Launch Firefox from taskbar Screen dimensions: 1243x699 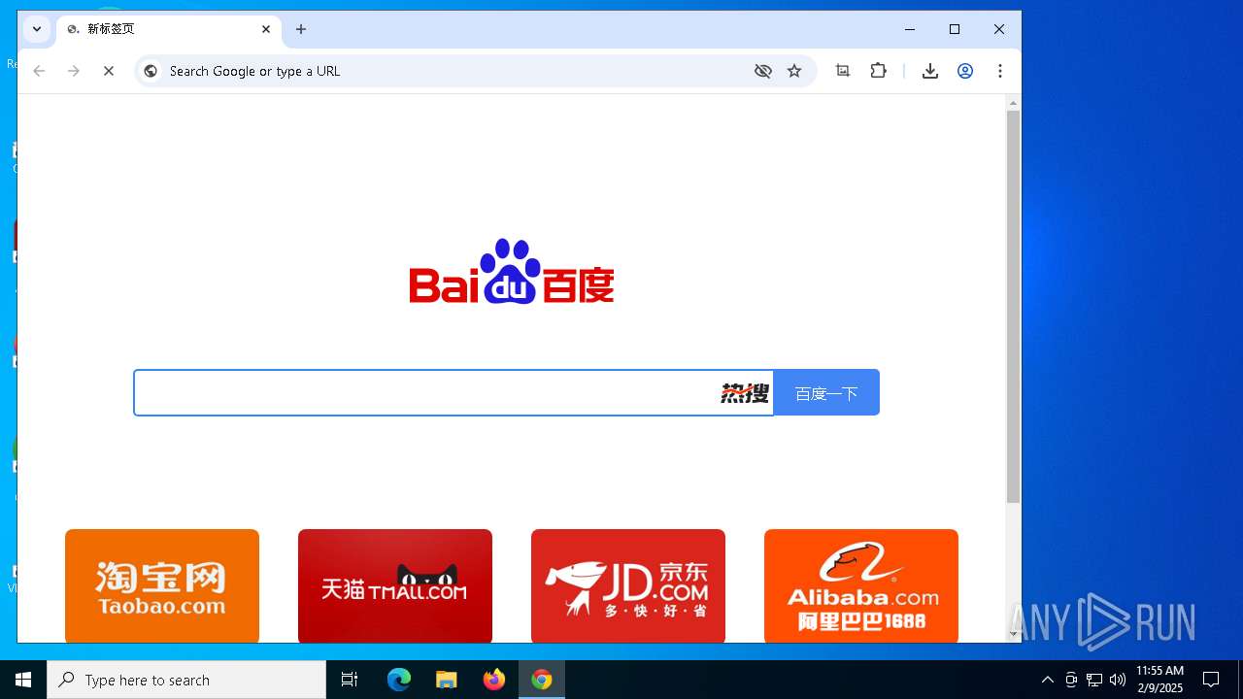click(493, 680)
